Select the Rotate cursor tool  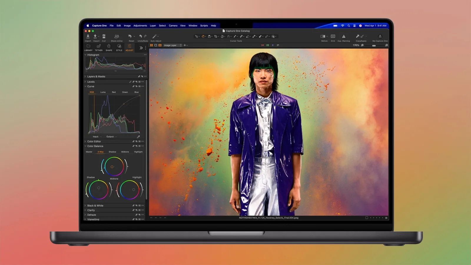(222, 37)
